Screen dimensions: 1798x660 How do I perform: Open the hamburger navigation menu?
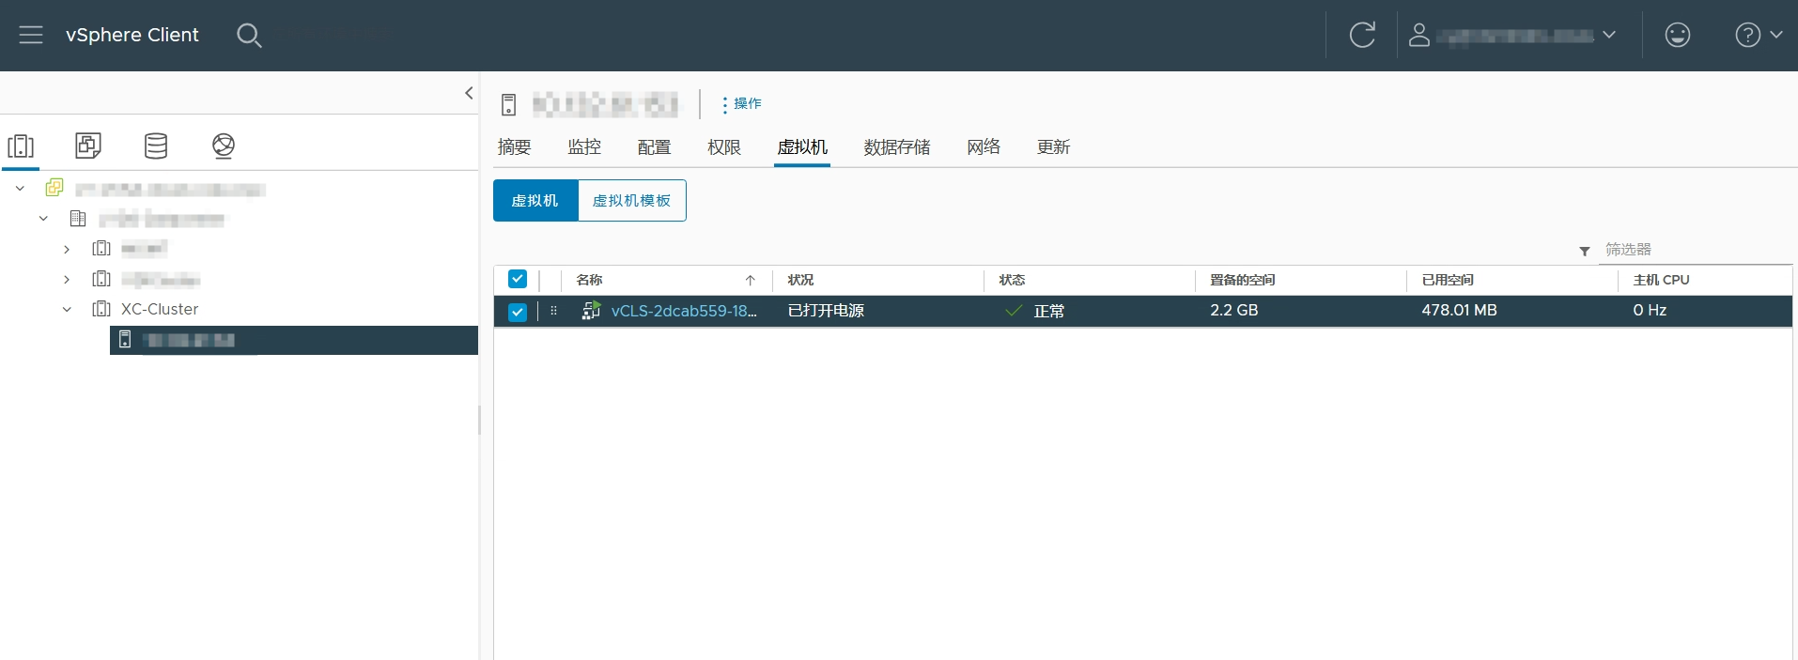[x=31, y=36]
